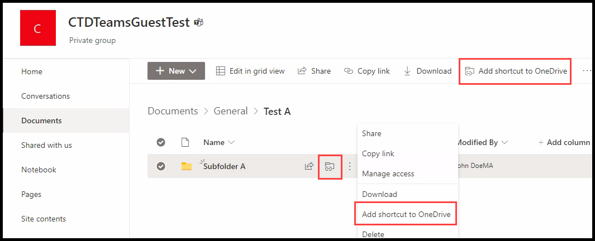Click share icon in the Subfolder A row

coord(310,166)
